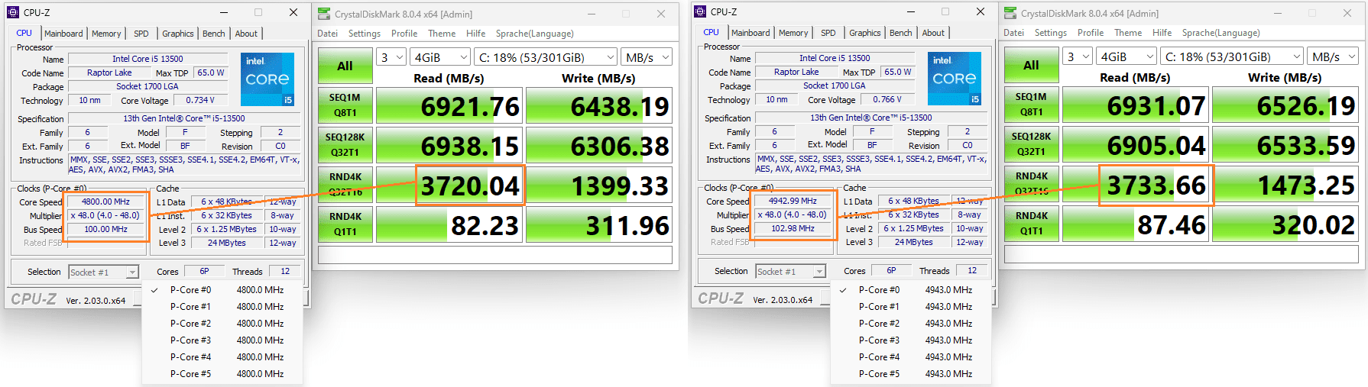Image resolution: width=1368 pixels, height=387 pixels.
Task: Click the All button beside 6921.76 read window
Action: pyautogui.click(x=345, y=66)
